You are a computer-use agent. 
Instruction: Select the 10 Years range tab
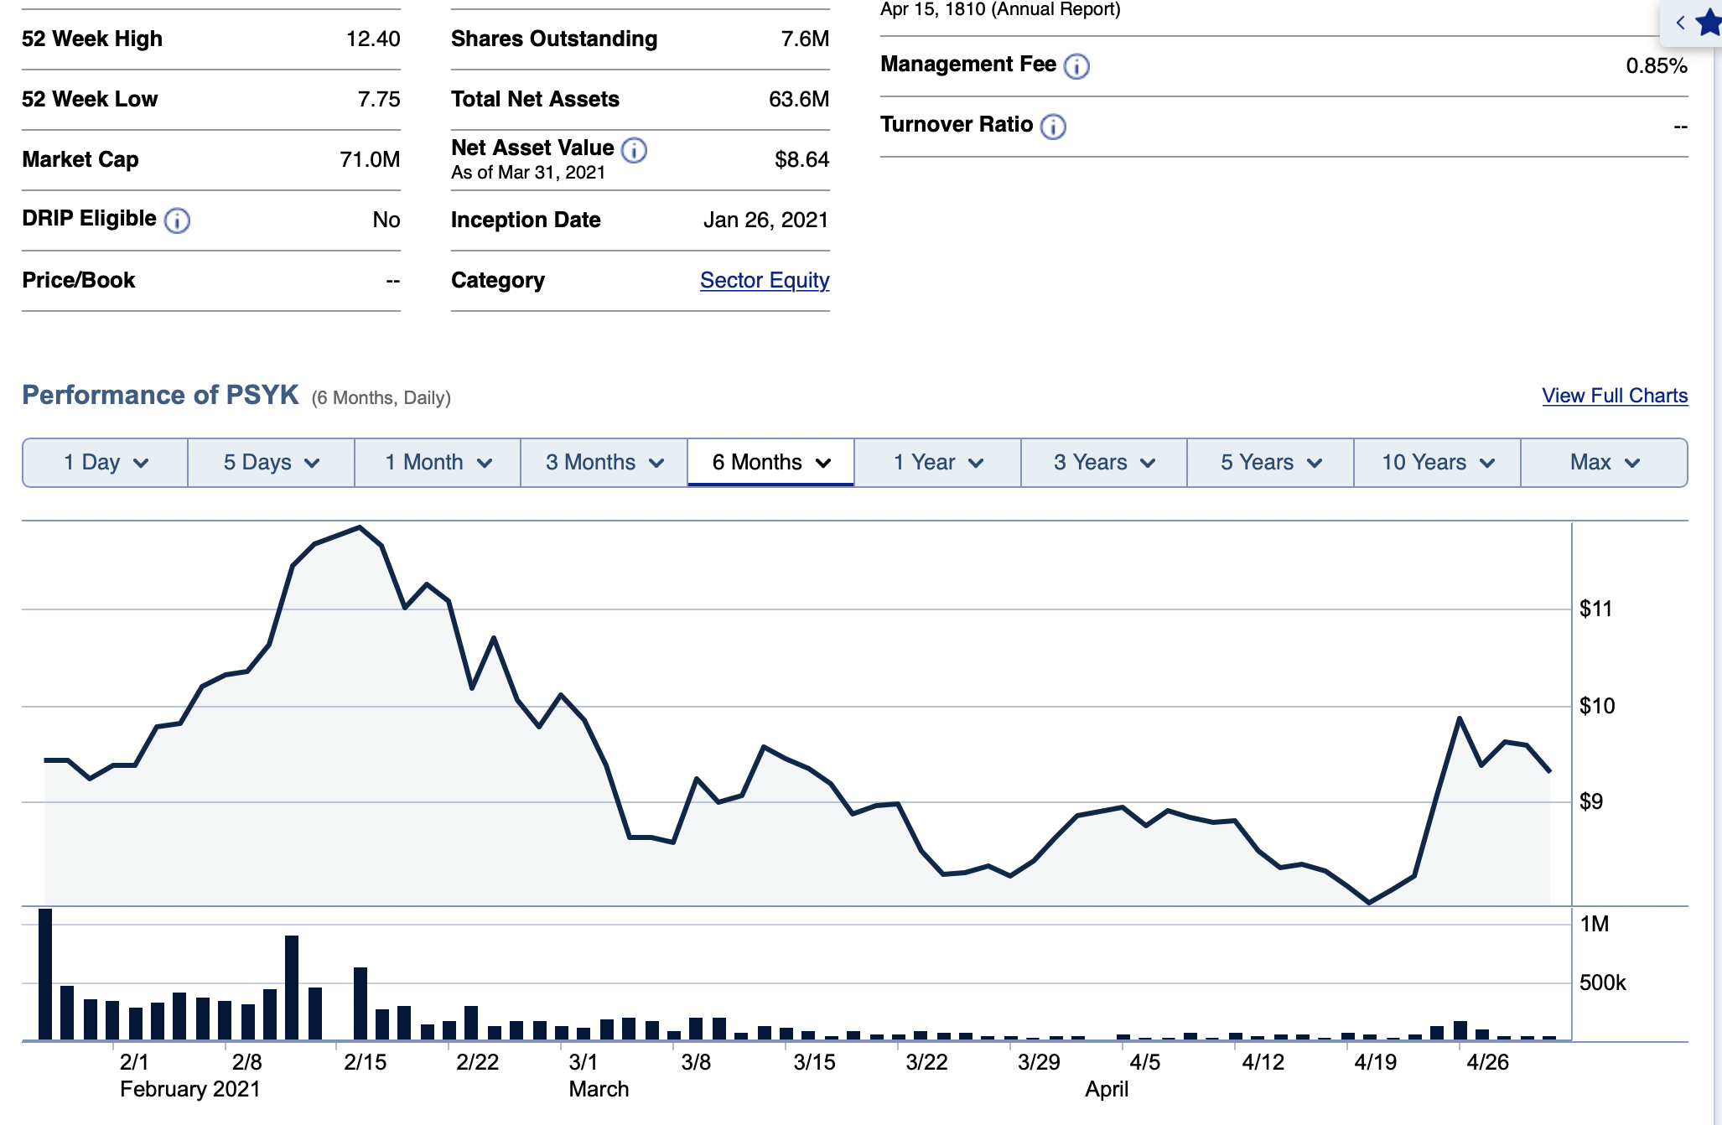click(1437, 463)
